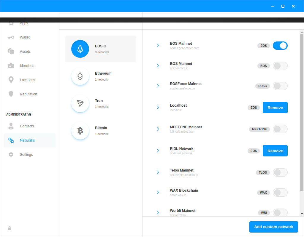
Task: Click the scrollbar up arrow
Action: point(302,32)
